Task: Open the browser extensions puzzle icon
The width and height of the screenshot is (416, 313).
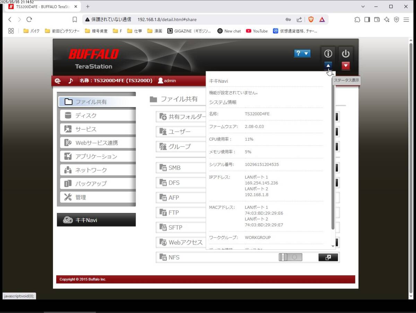Action: pos(357,19)
